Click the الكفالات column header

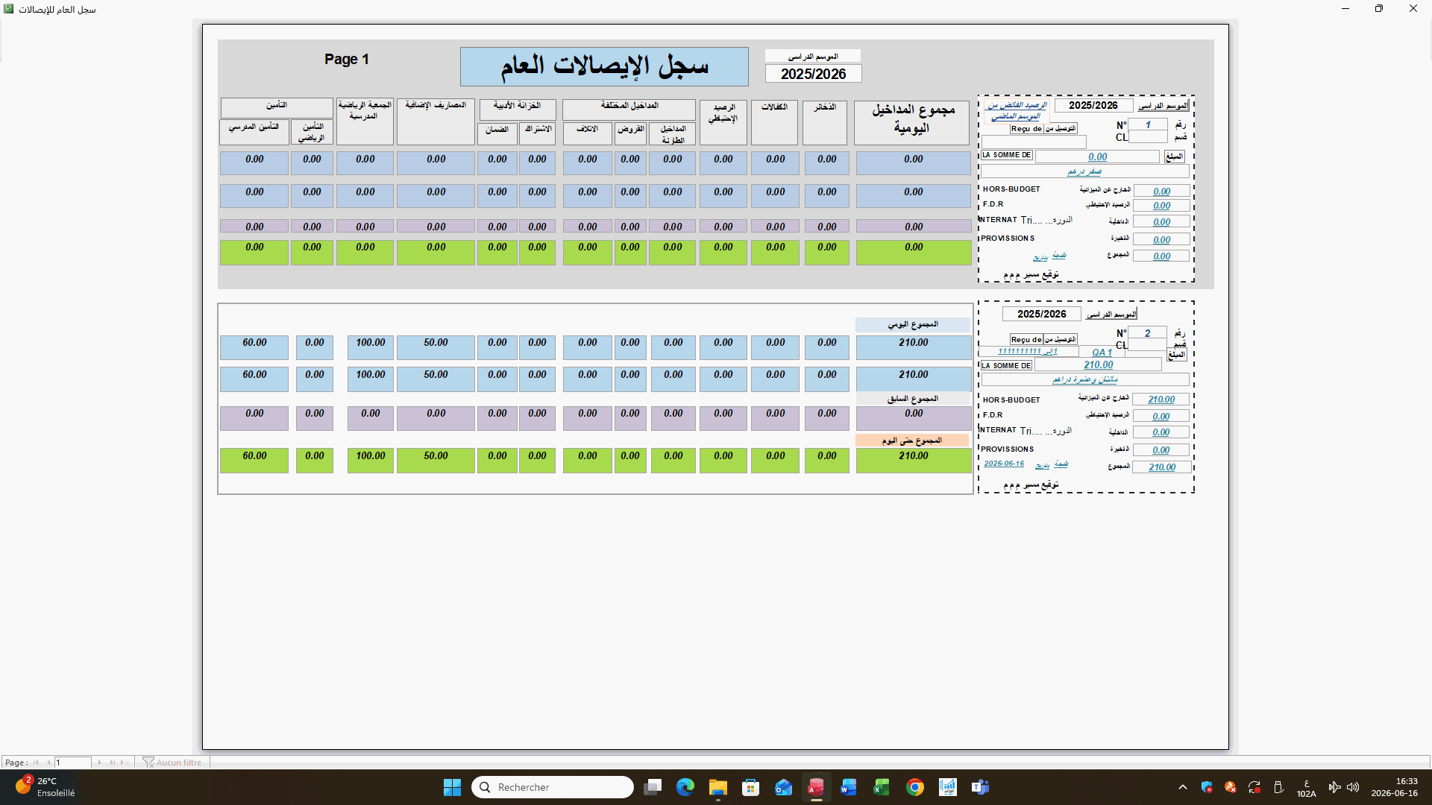pyautogui.click(x=774, y=122)
